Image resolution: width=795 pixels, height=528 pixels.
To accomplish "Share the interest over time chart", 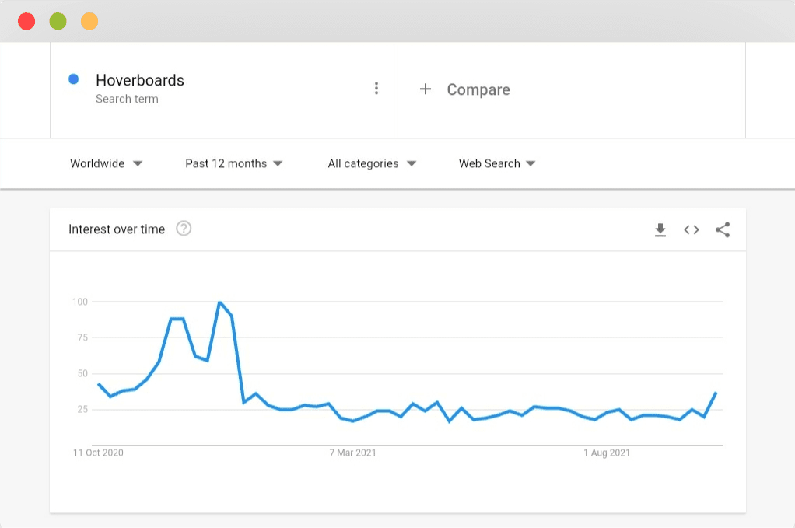I will (x=723, y=230).
